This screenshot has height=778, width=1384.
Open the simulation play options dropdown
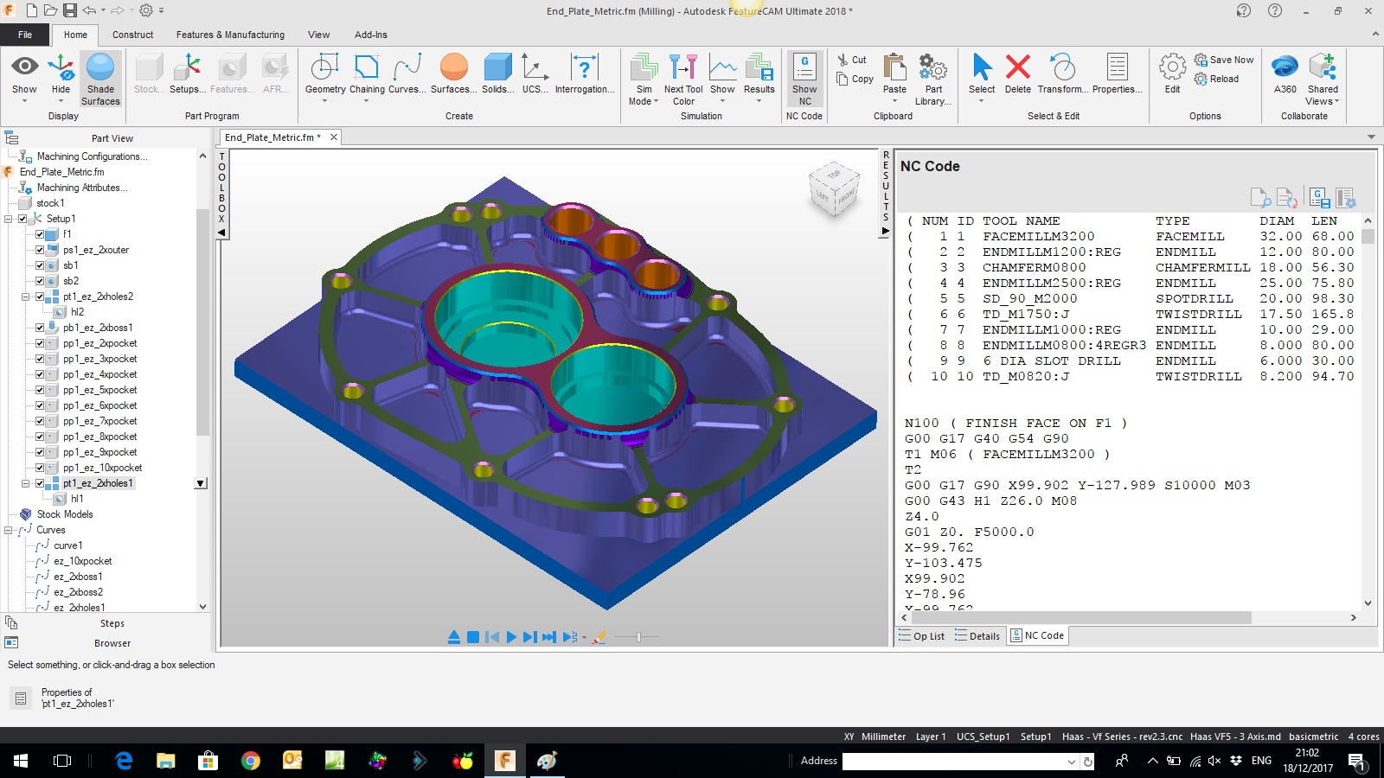pos(585,638)
